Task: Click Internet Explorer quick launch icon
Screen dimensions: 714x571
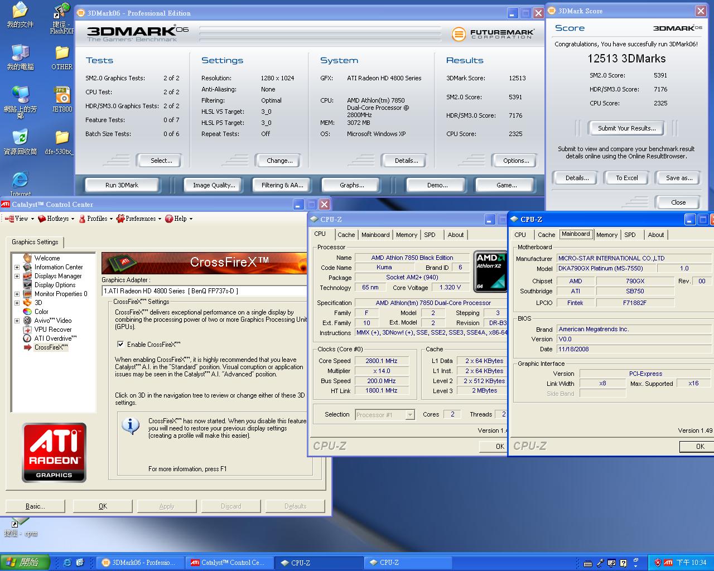Action: (67, 563)
